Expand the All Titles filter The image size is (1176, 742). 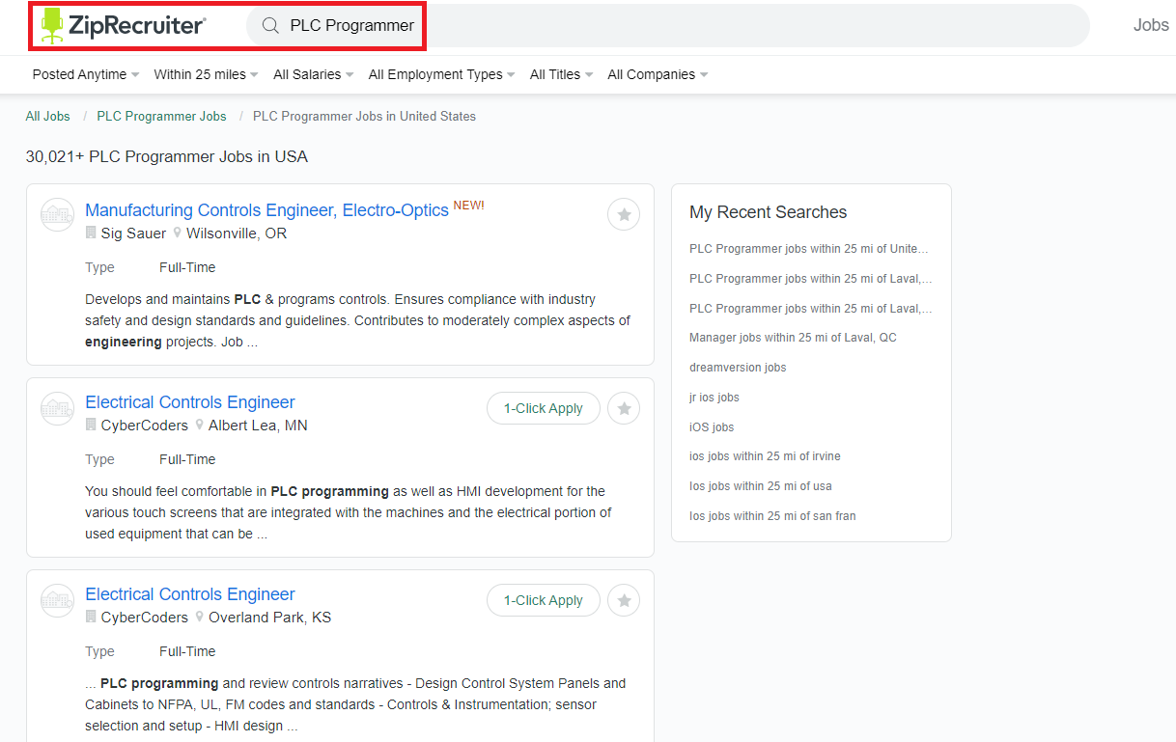tap(561, 74)
